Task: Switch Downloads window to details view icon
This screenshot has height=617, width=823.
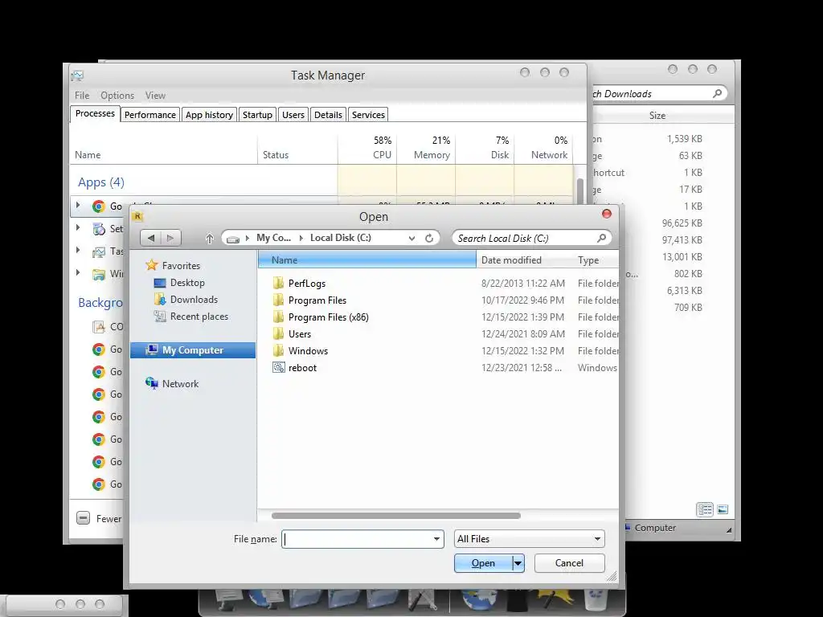Action: tap(704, 509)
